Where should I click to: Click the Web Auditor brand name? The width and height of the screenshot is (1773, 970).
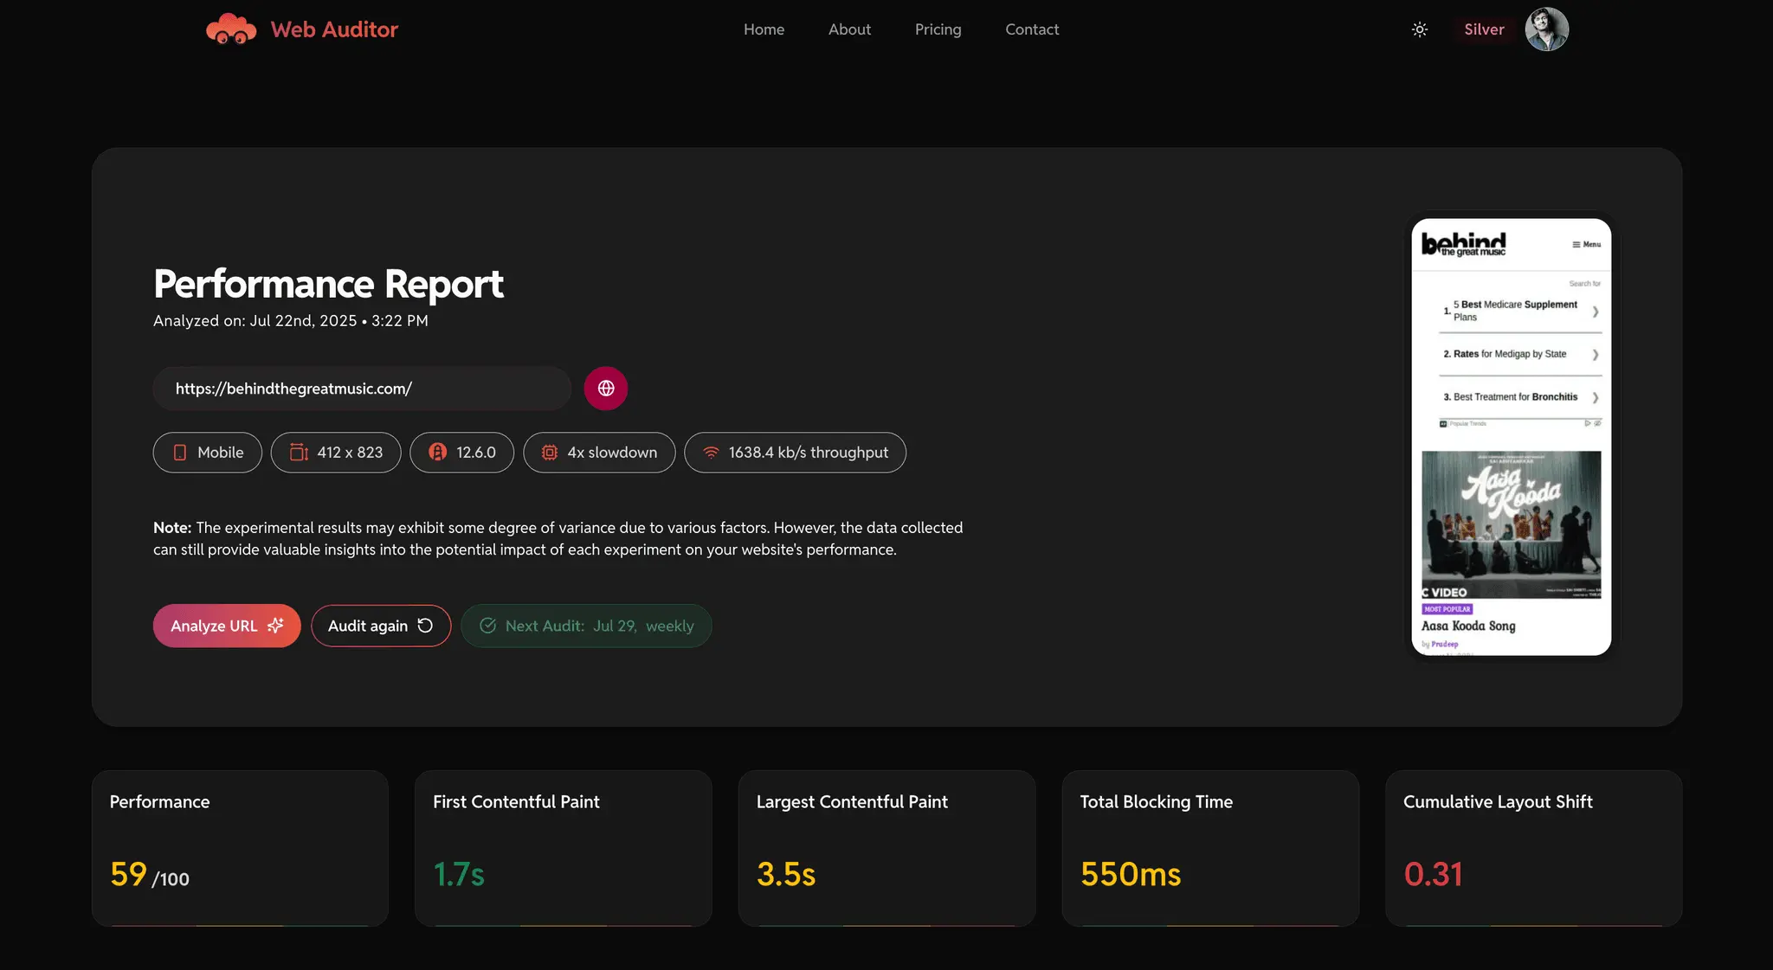click(x=334, y=29)
